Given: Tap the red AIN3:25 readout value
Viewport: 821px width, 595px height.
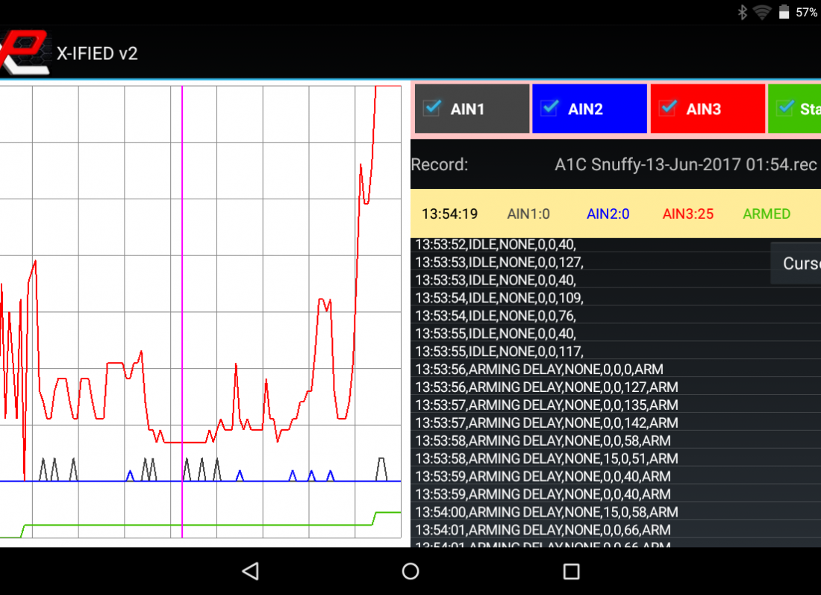Looking at the screenshot, I should pos(687,214).
